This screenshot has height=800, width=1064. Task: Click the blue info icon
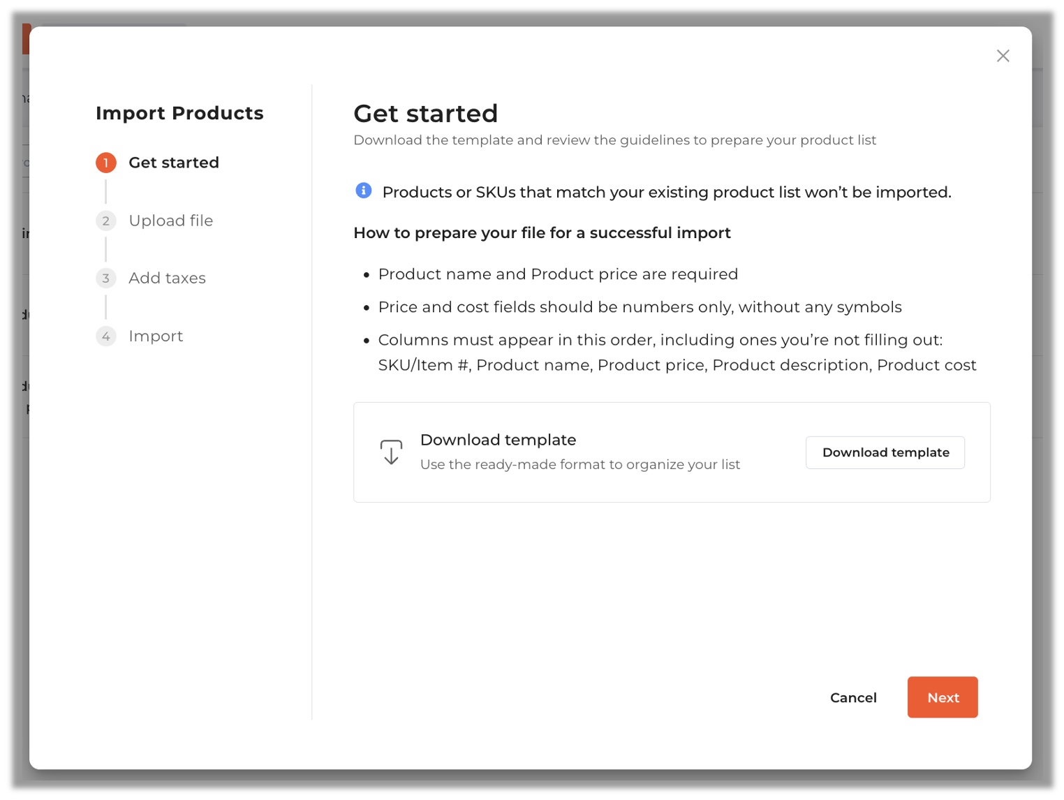pyautogui.click(x=364, y=191)
